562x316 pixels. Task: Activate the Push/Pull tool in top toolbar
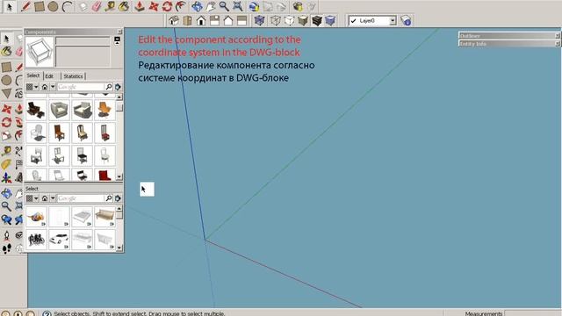(140, 6)
